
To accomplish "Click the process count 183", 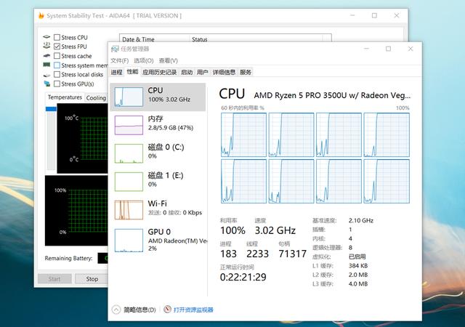I will pos(228,254).
